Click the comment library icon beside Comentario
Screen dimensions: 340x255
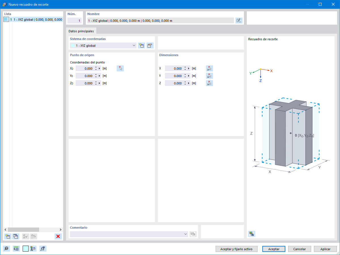(193, 234)
